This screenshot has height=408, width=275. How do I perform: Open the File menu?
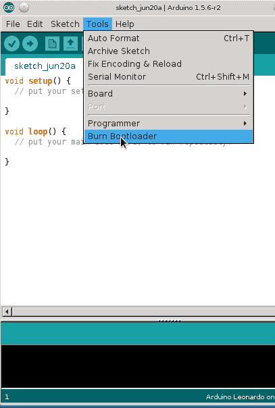coord(13,24)
